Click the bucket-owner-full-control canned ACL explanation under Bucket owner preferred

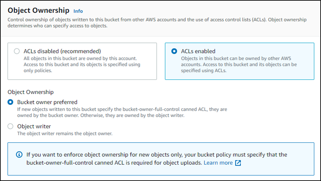pos(122,112)
